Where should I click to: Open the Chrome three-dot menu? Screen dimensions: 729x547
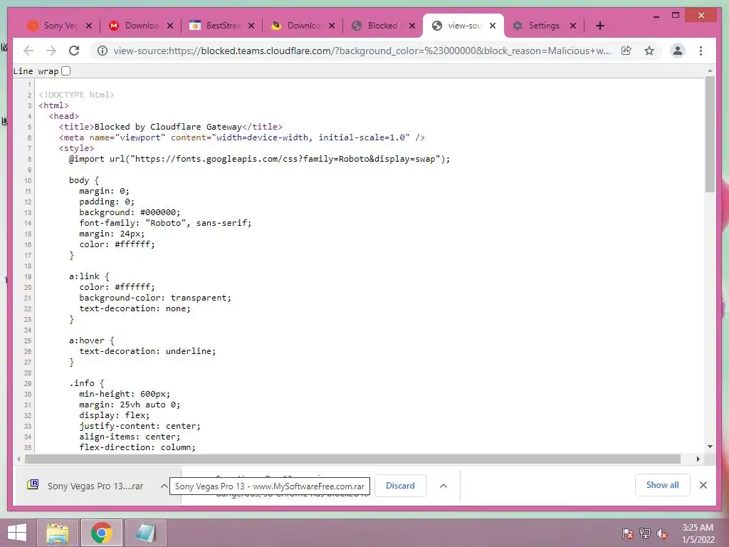(x=701, y=51)
